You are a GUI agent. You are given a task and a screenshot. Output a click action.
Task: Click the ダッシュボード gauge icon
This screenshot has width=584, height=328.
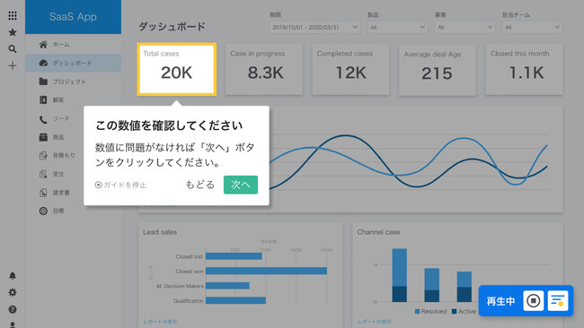point(43,63)
